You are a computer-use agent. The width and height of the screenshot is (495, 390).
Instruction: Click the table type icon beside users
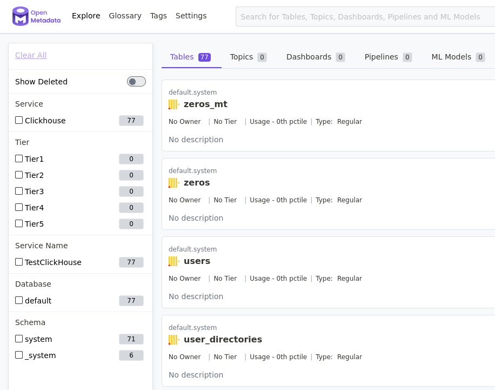173,261
